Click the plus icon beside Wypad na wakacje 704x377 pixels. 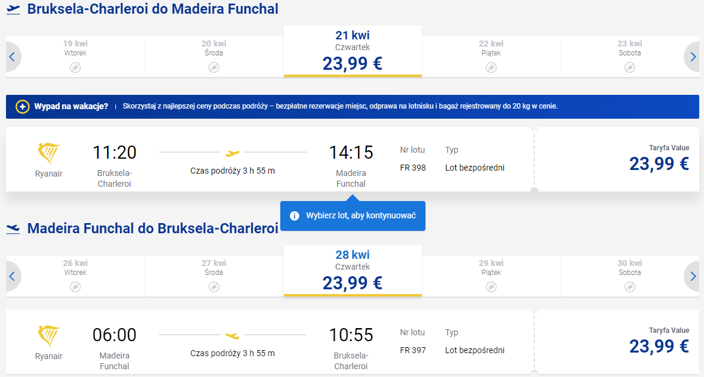pos(23,107)
